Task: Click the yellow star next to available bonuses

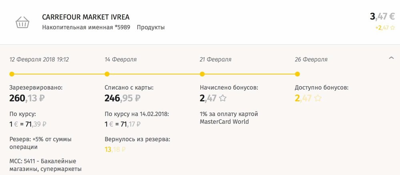Action: pyautogui.click(x=318, y=98)
